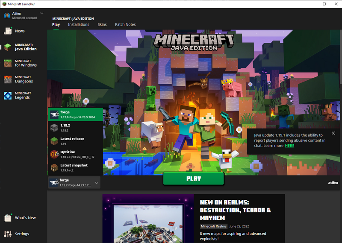Screen dimensions: 342x243
Task: Click the June 22, 2022 article date
Action: click(239, 226)
